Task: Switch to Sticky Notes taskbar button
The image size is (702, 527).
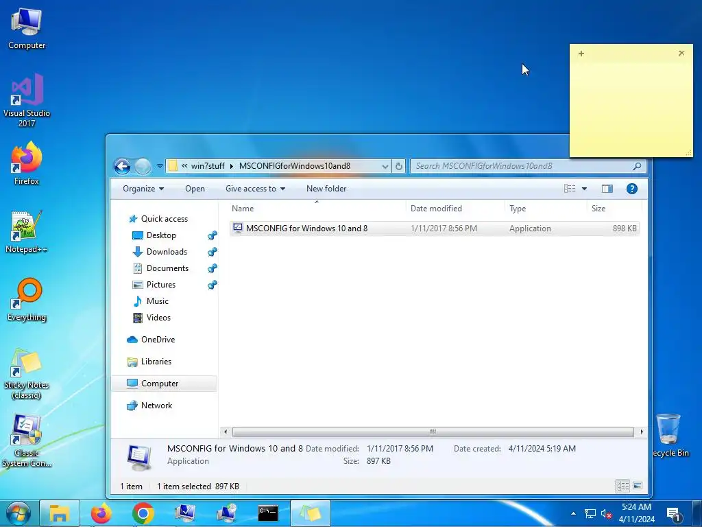Action: (311, 513)
